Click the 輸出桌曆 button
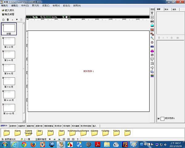The image size is (185, 148). tap(8, 14)
